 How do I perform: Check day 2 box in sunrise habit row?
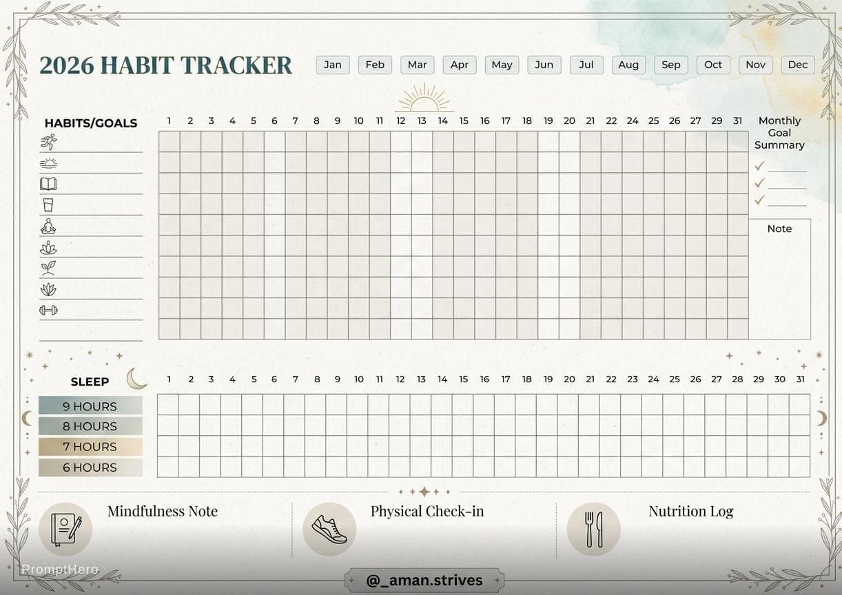(191, 163)
